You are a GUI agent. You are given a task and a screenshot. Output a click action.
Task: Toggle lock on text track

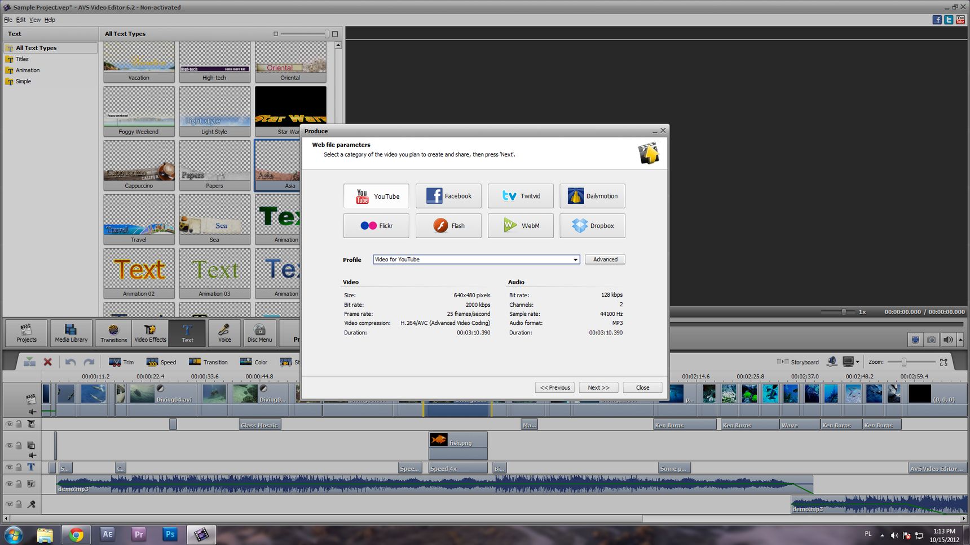(x=19, y=467)
